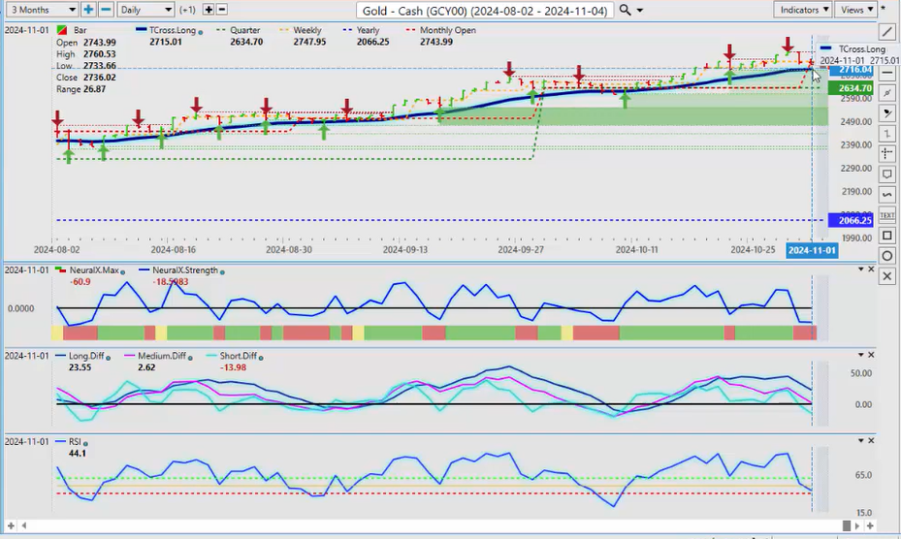This screenshot has width=901, height=539.
Task: Select the speech bubble comment tool
Action: point(887,174)
